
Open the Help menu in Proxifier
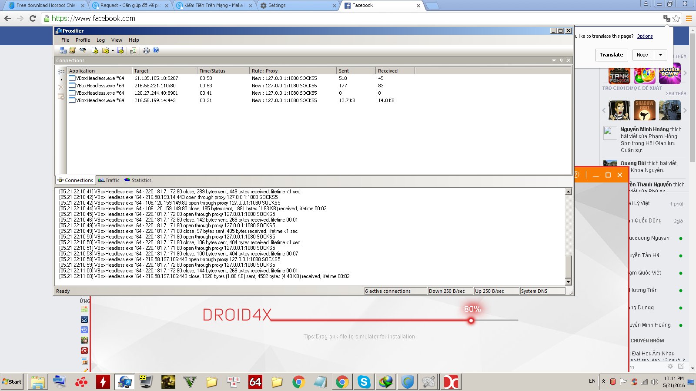coord(134,40)
